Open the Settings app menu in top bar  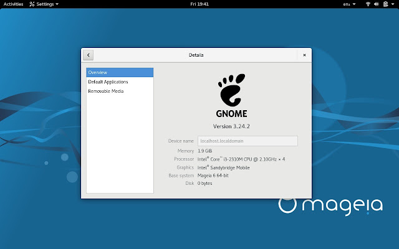[x=44, y=4]
